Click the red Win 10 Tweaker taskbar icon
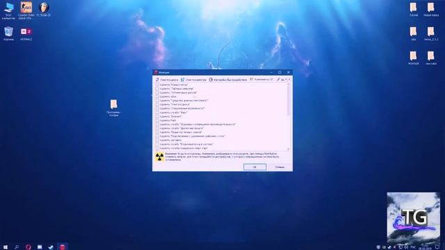 pos(63,247)
